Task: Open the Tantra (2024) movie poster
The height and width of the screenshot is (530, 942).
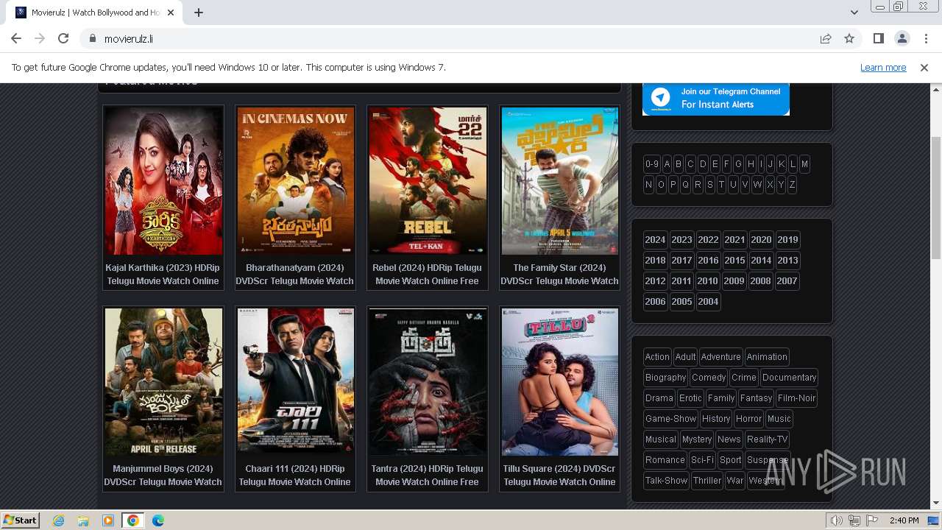Action: [x=428, y=381]
